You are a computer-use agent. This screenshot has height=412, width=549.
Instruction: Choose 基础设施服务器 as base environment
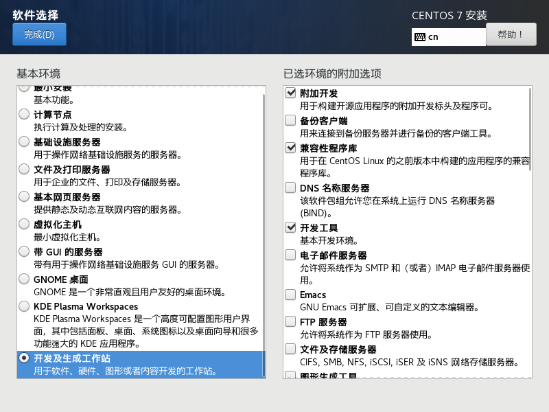coord(24,141)
